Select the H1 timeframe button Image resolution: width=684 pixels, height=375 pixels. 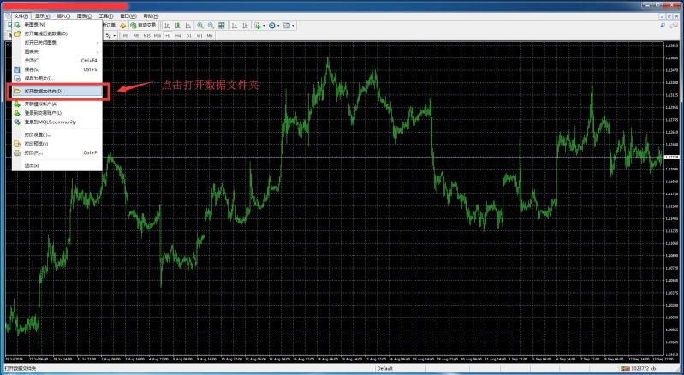coord(168,36)
